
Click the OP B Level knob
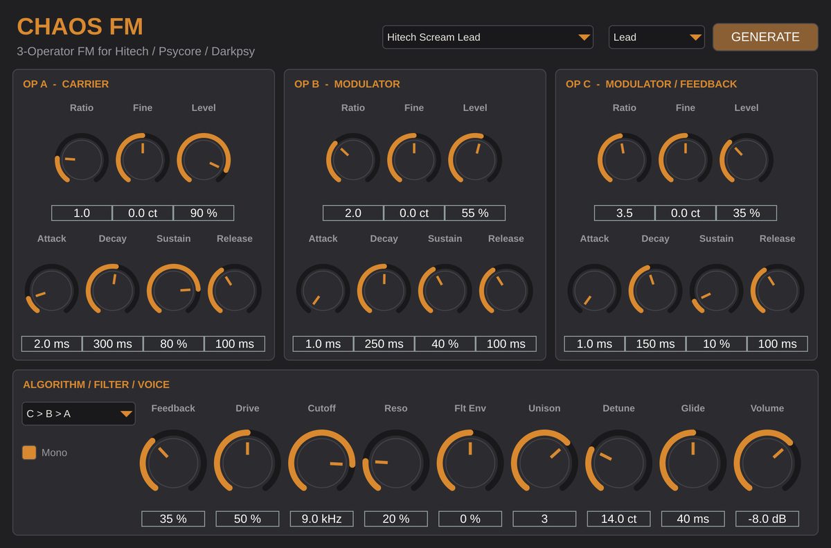(x=475, y=159)
